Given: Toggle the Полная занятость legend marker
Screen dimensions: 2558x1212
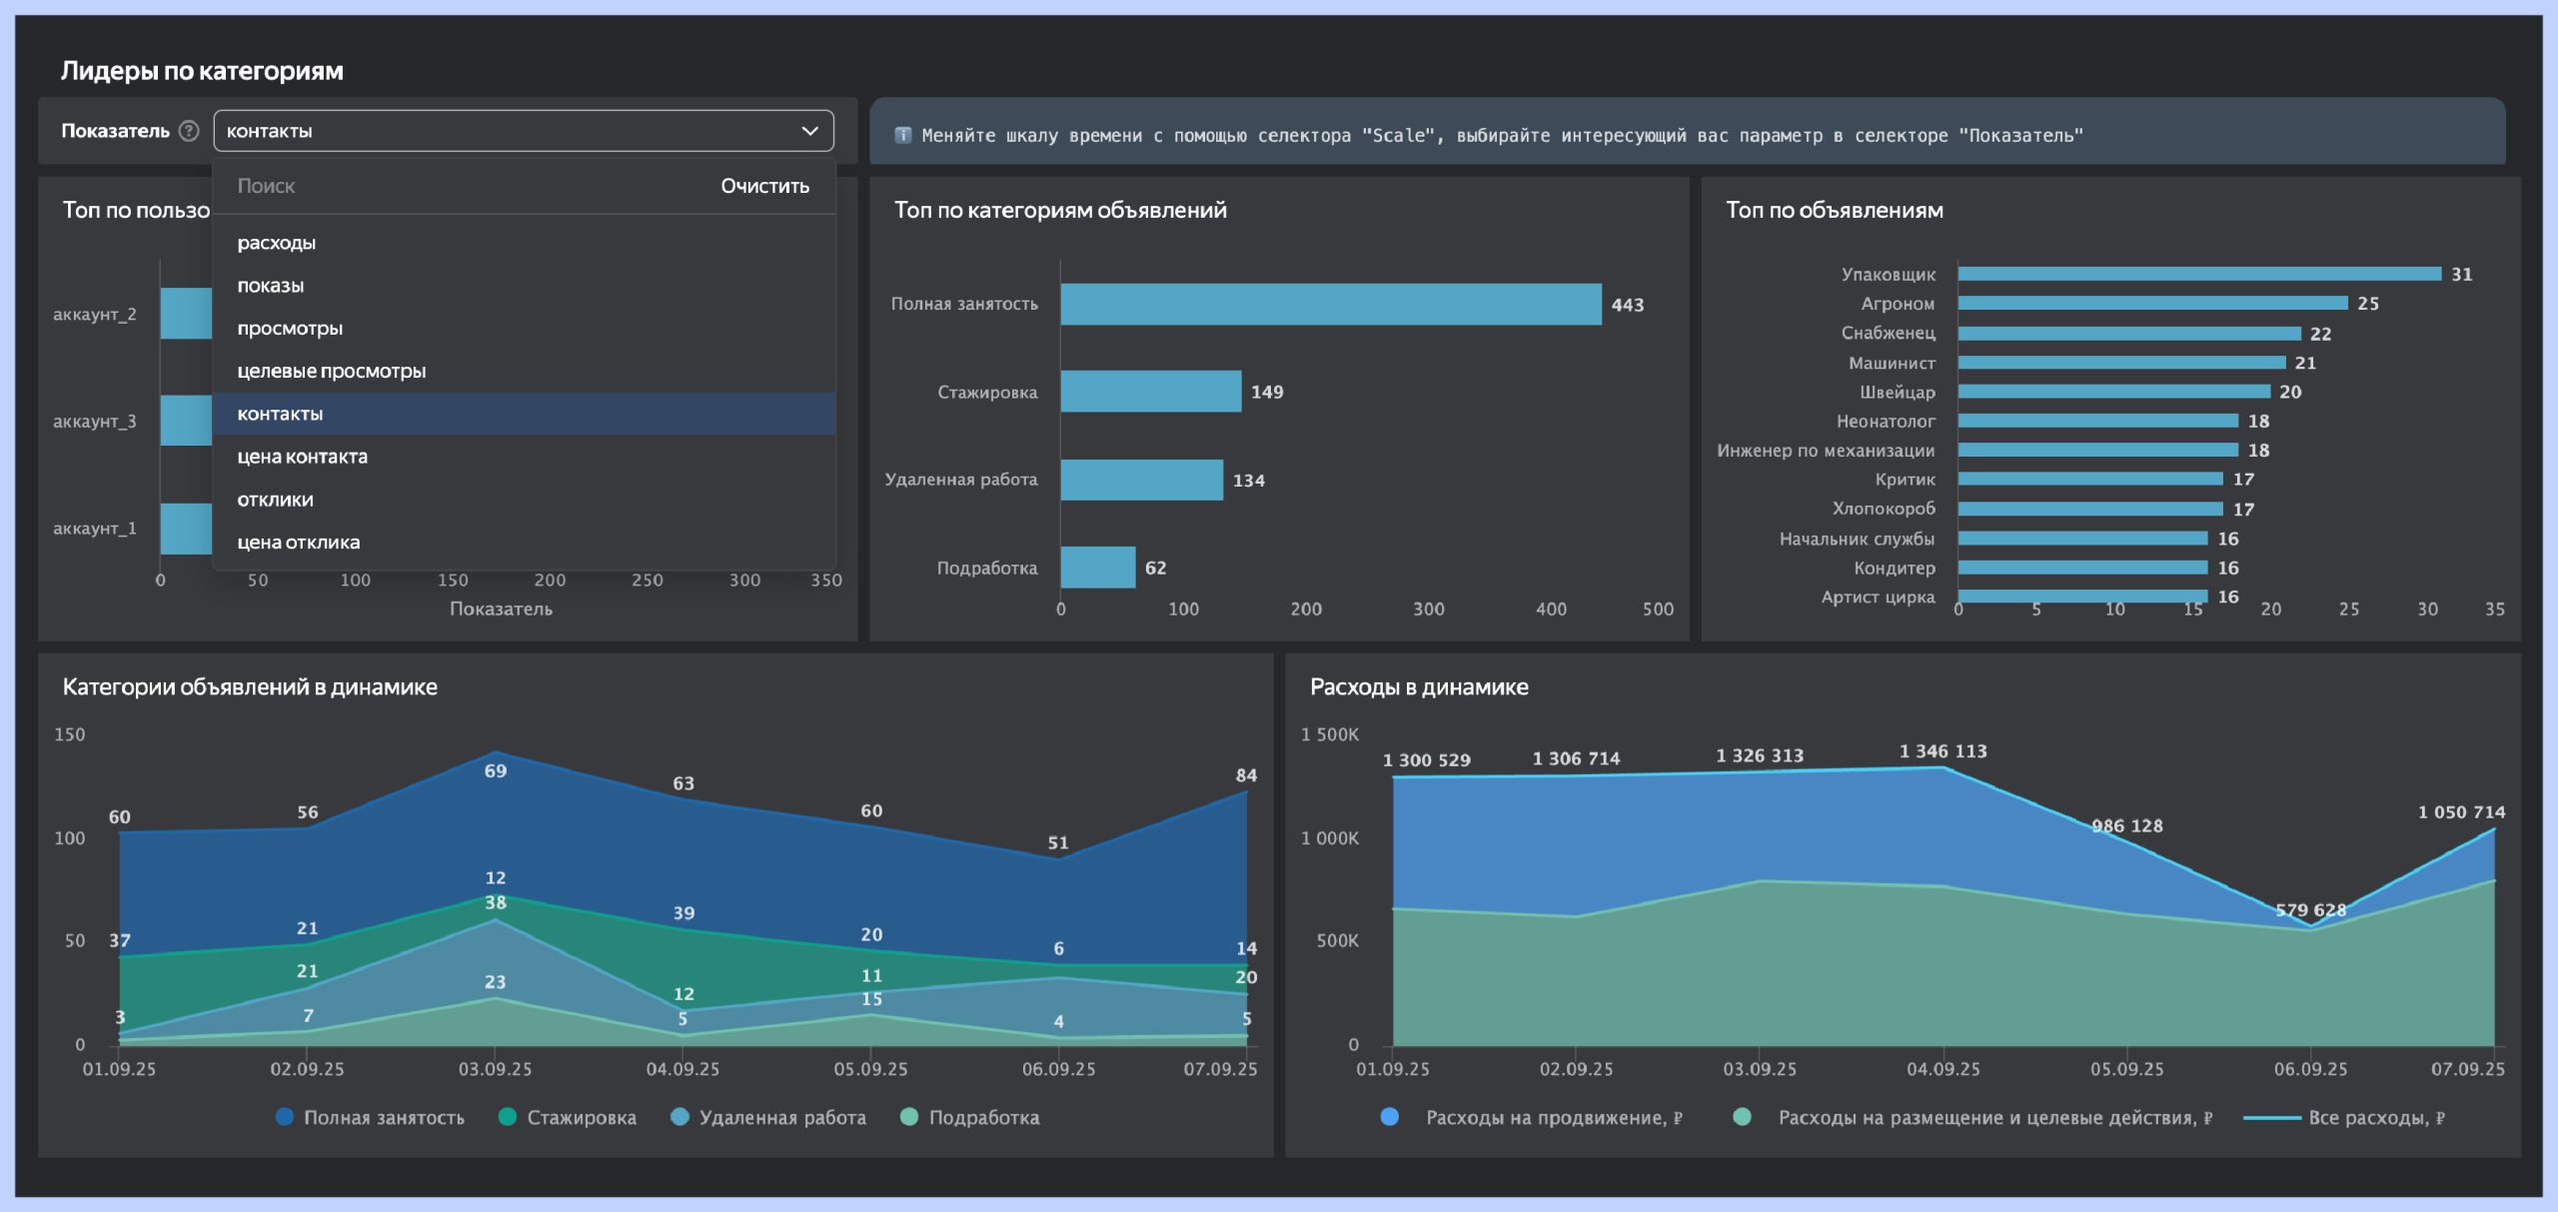Looking at the screenshot, I should (x=285, y=1117).
